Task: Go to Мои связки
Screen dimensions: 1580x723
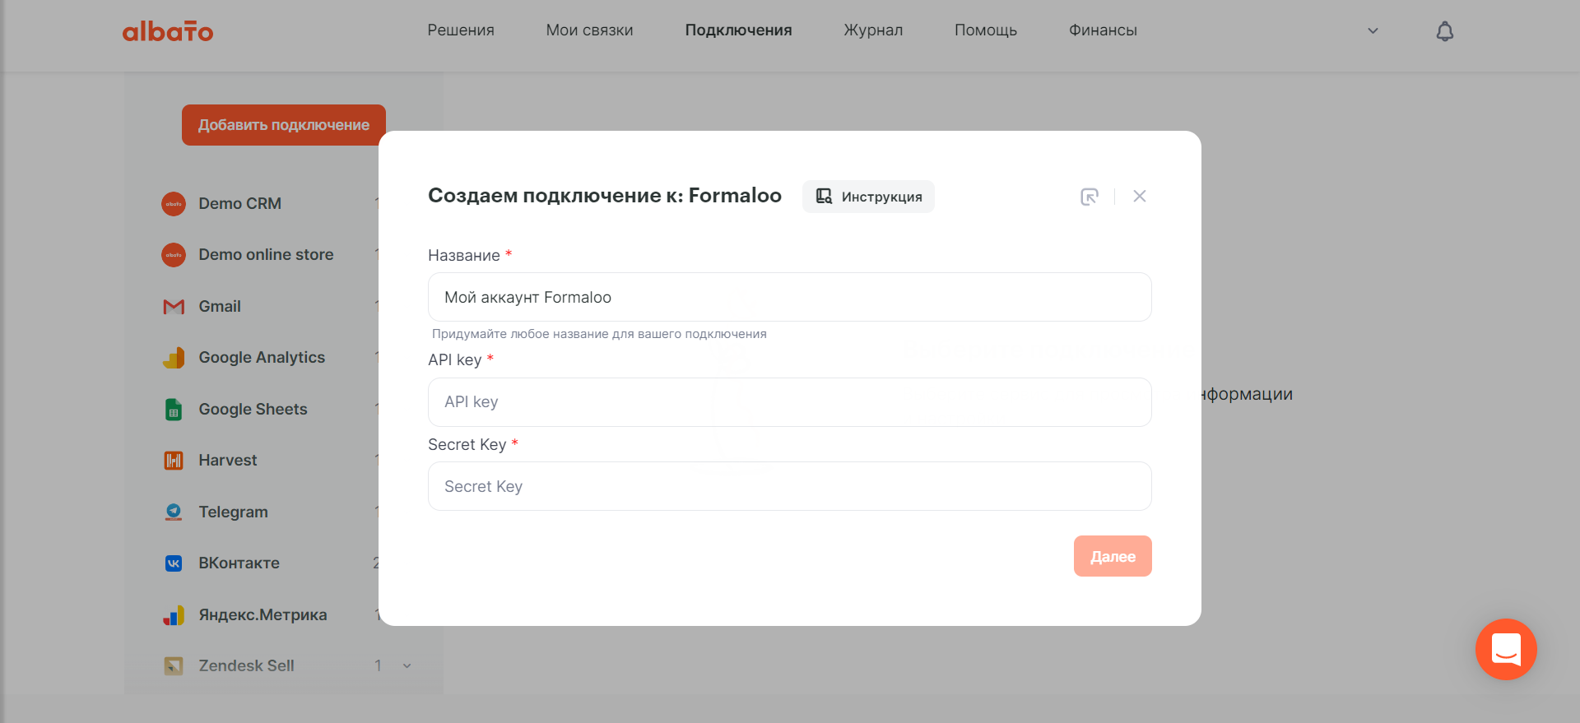Action: (590, 30)
